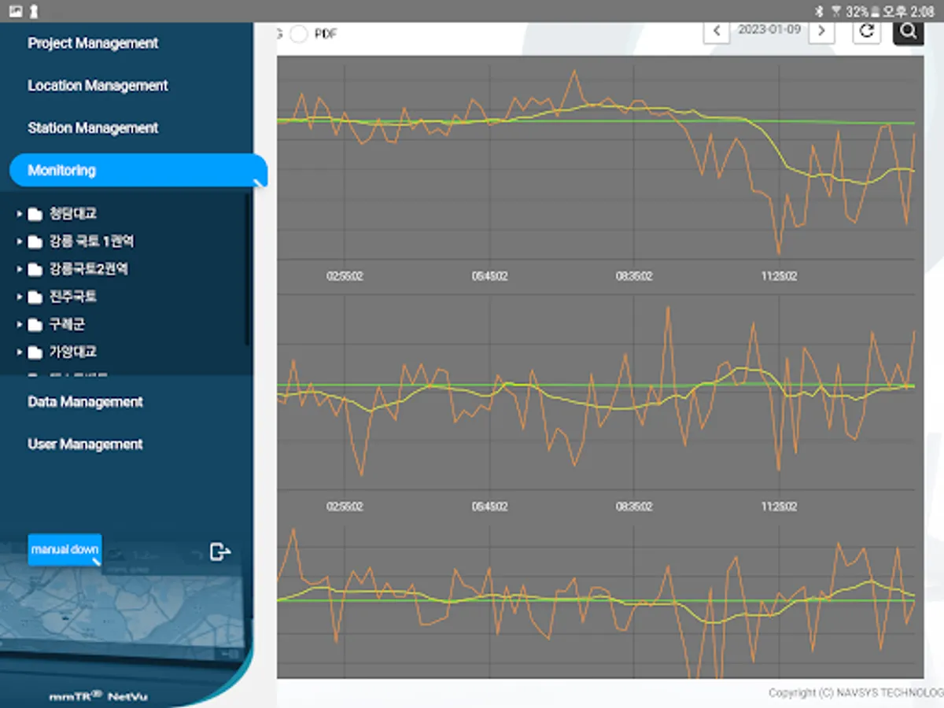
Task: Open Station Management menu
Action: click(x=93, y=128)
